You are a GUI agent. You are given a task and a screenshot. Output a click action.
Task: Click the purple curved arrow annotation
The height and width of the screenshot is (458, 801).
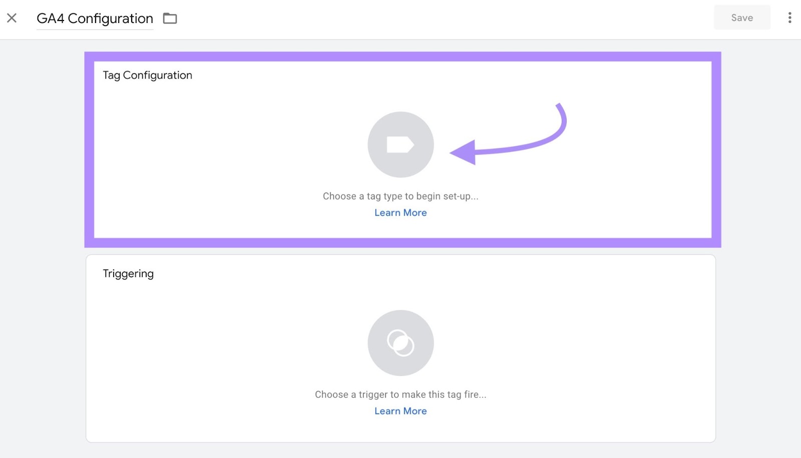pyautogui.click(x=521, y=145)
